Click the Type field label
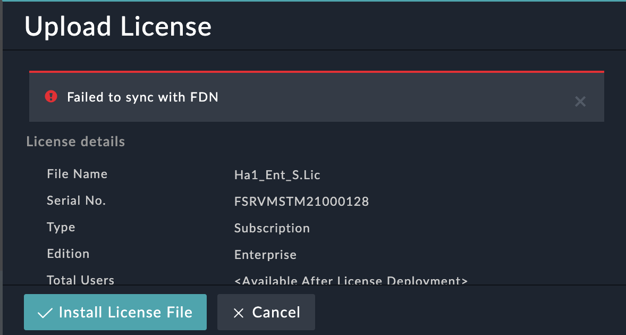 coord(61,227)
